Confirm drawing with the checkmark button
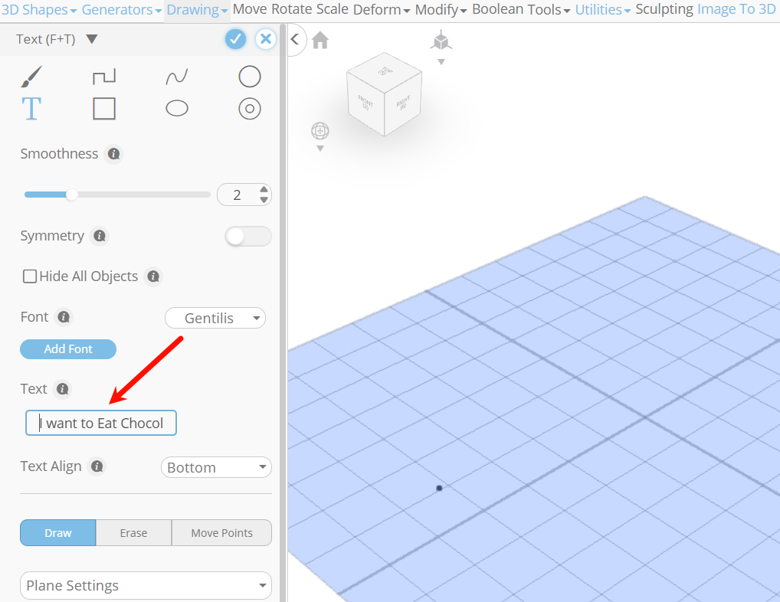780x602 pixels. tap(235, 39)
